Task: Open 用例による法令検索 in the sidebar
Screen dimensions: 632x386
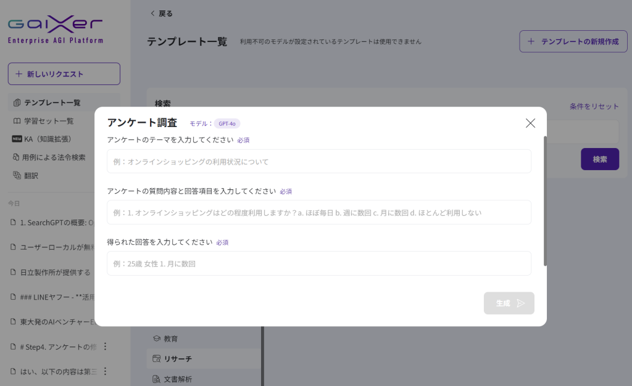Action: click(53, 157)
